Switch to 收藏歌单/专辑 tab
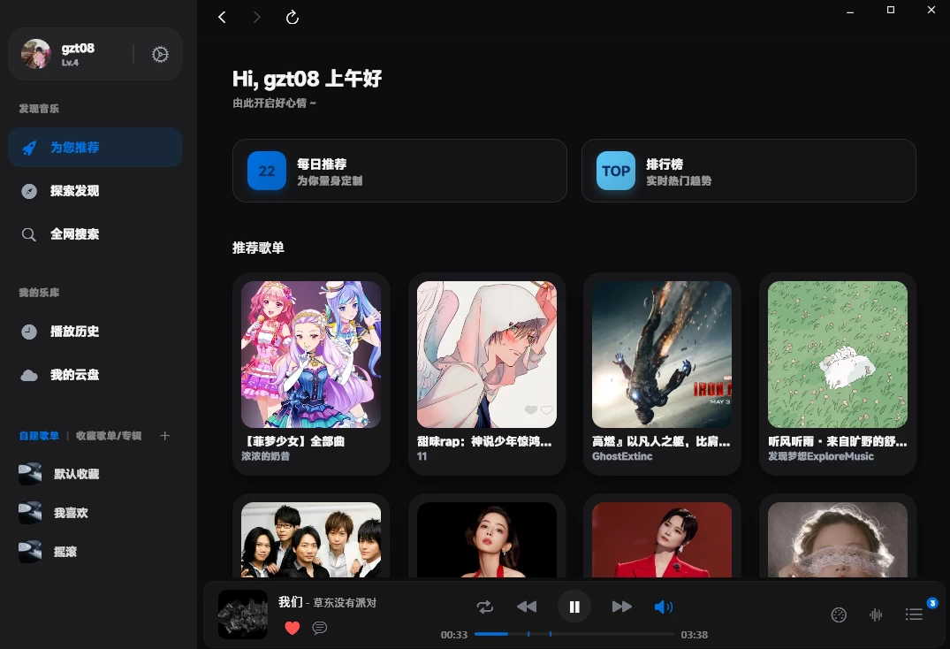The width and height of the screenshot is (950, 649). 108,435
